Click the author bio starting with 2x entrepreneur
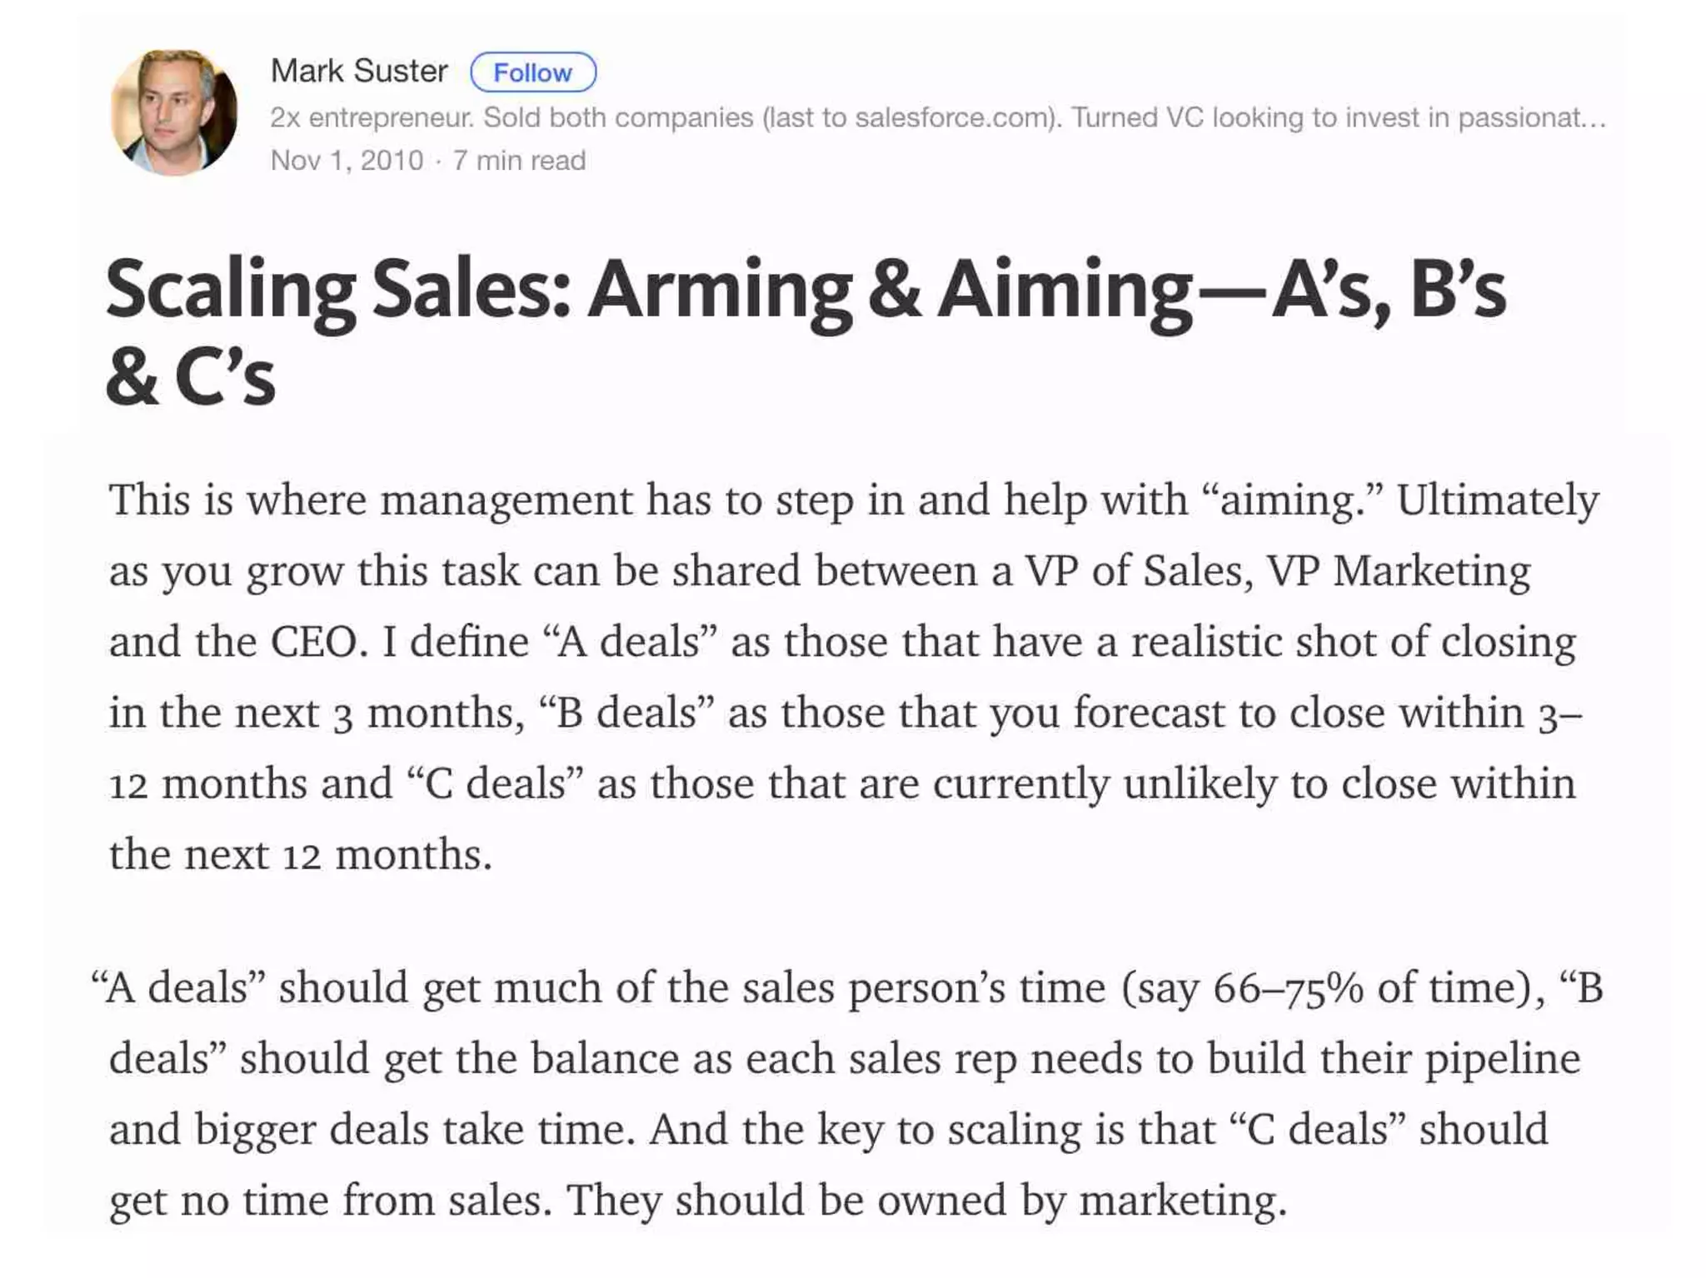Image resolution: width=1706 pixels, height=1278 pixels. click(938, 117)
